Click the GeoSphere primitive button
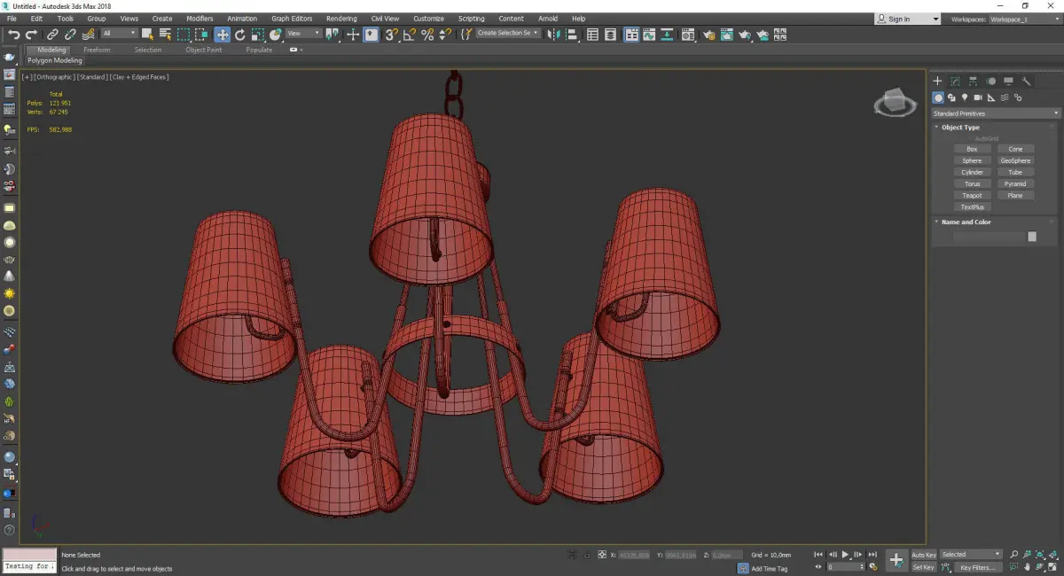This screenshot has width=1064, height=576. point(1015,160)
